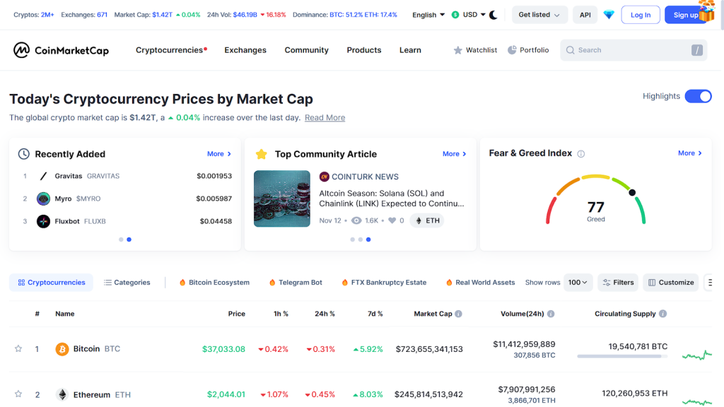Click the API button

[x=585, y=15]
